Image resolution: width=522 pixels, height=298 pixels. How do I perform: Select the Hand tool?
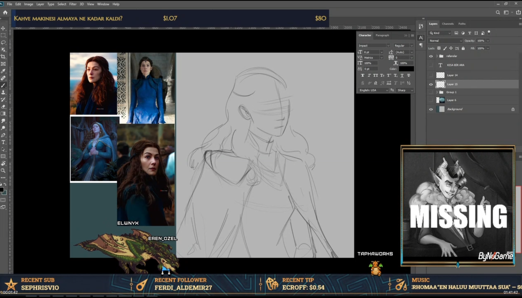(3, 163)
